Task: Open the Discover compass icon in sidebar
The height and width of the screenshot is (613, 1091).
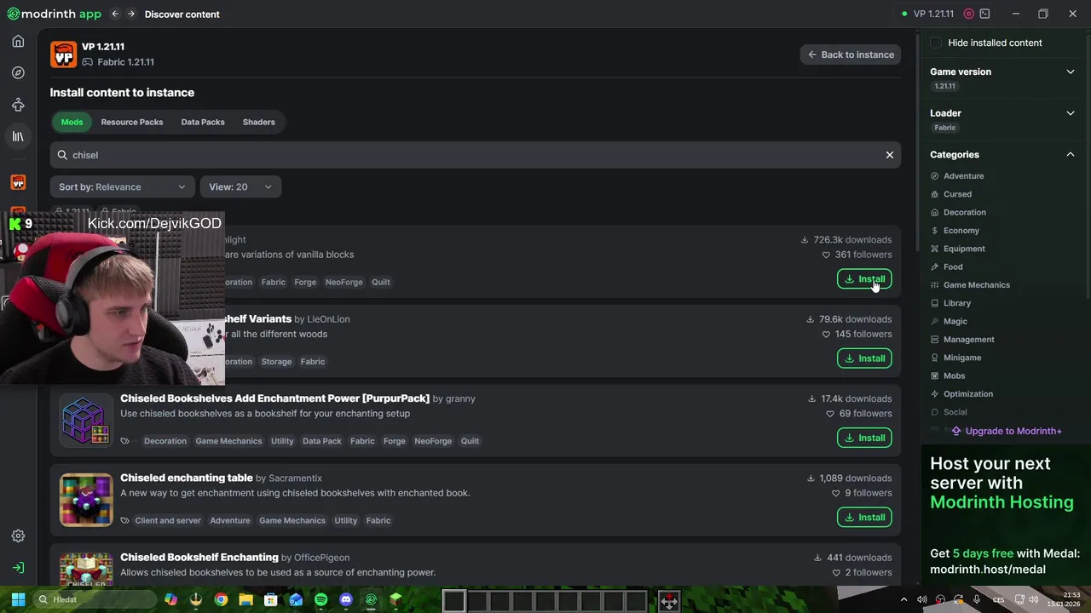Action: click(x=18, y=73)
